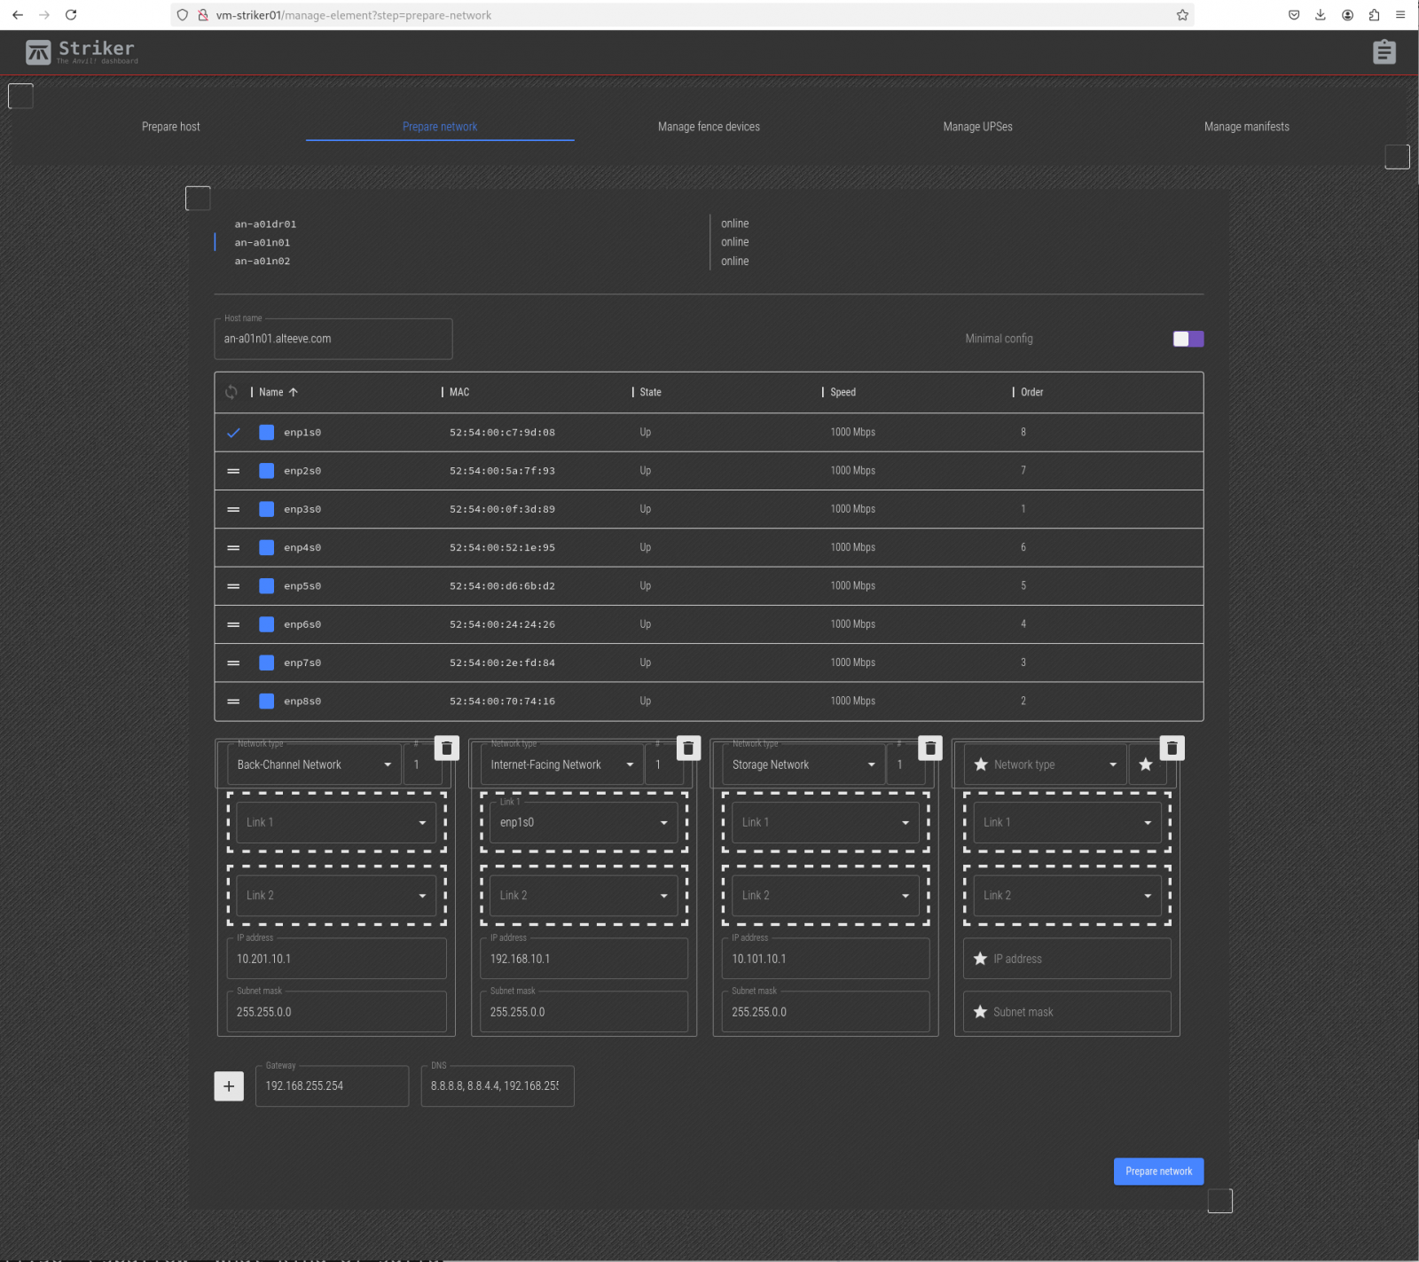1419x1262 pixels.
Task: Grab the drag handle for enp4s0
Action: pos(233,548)
